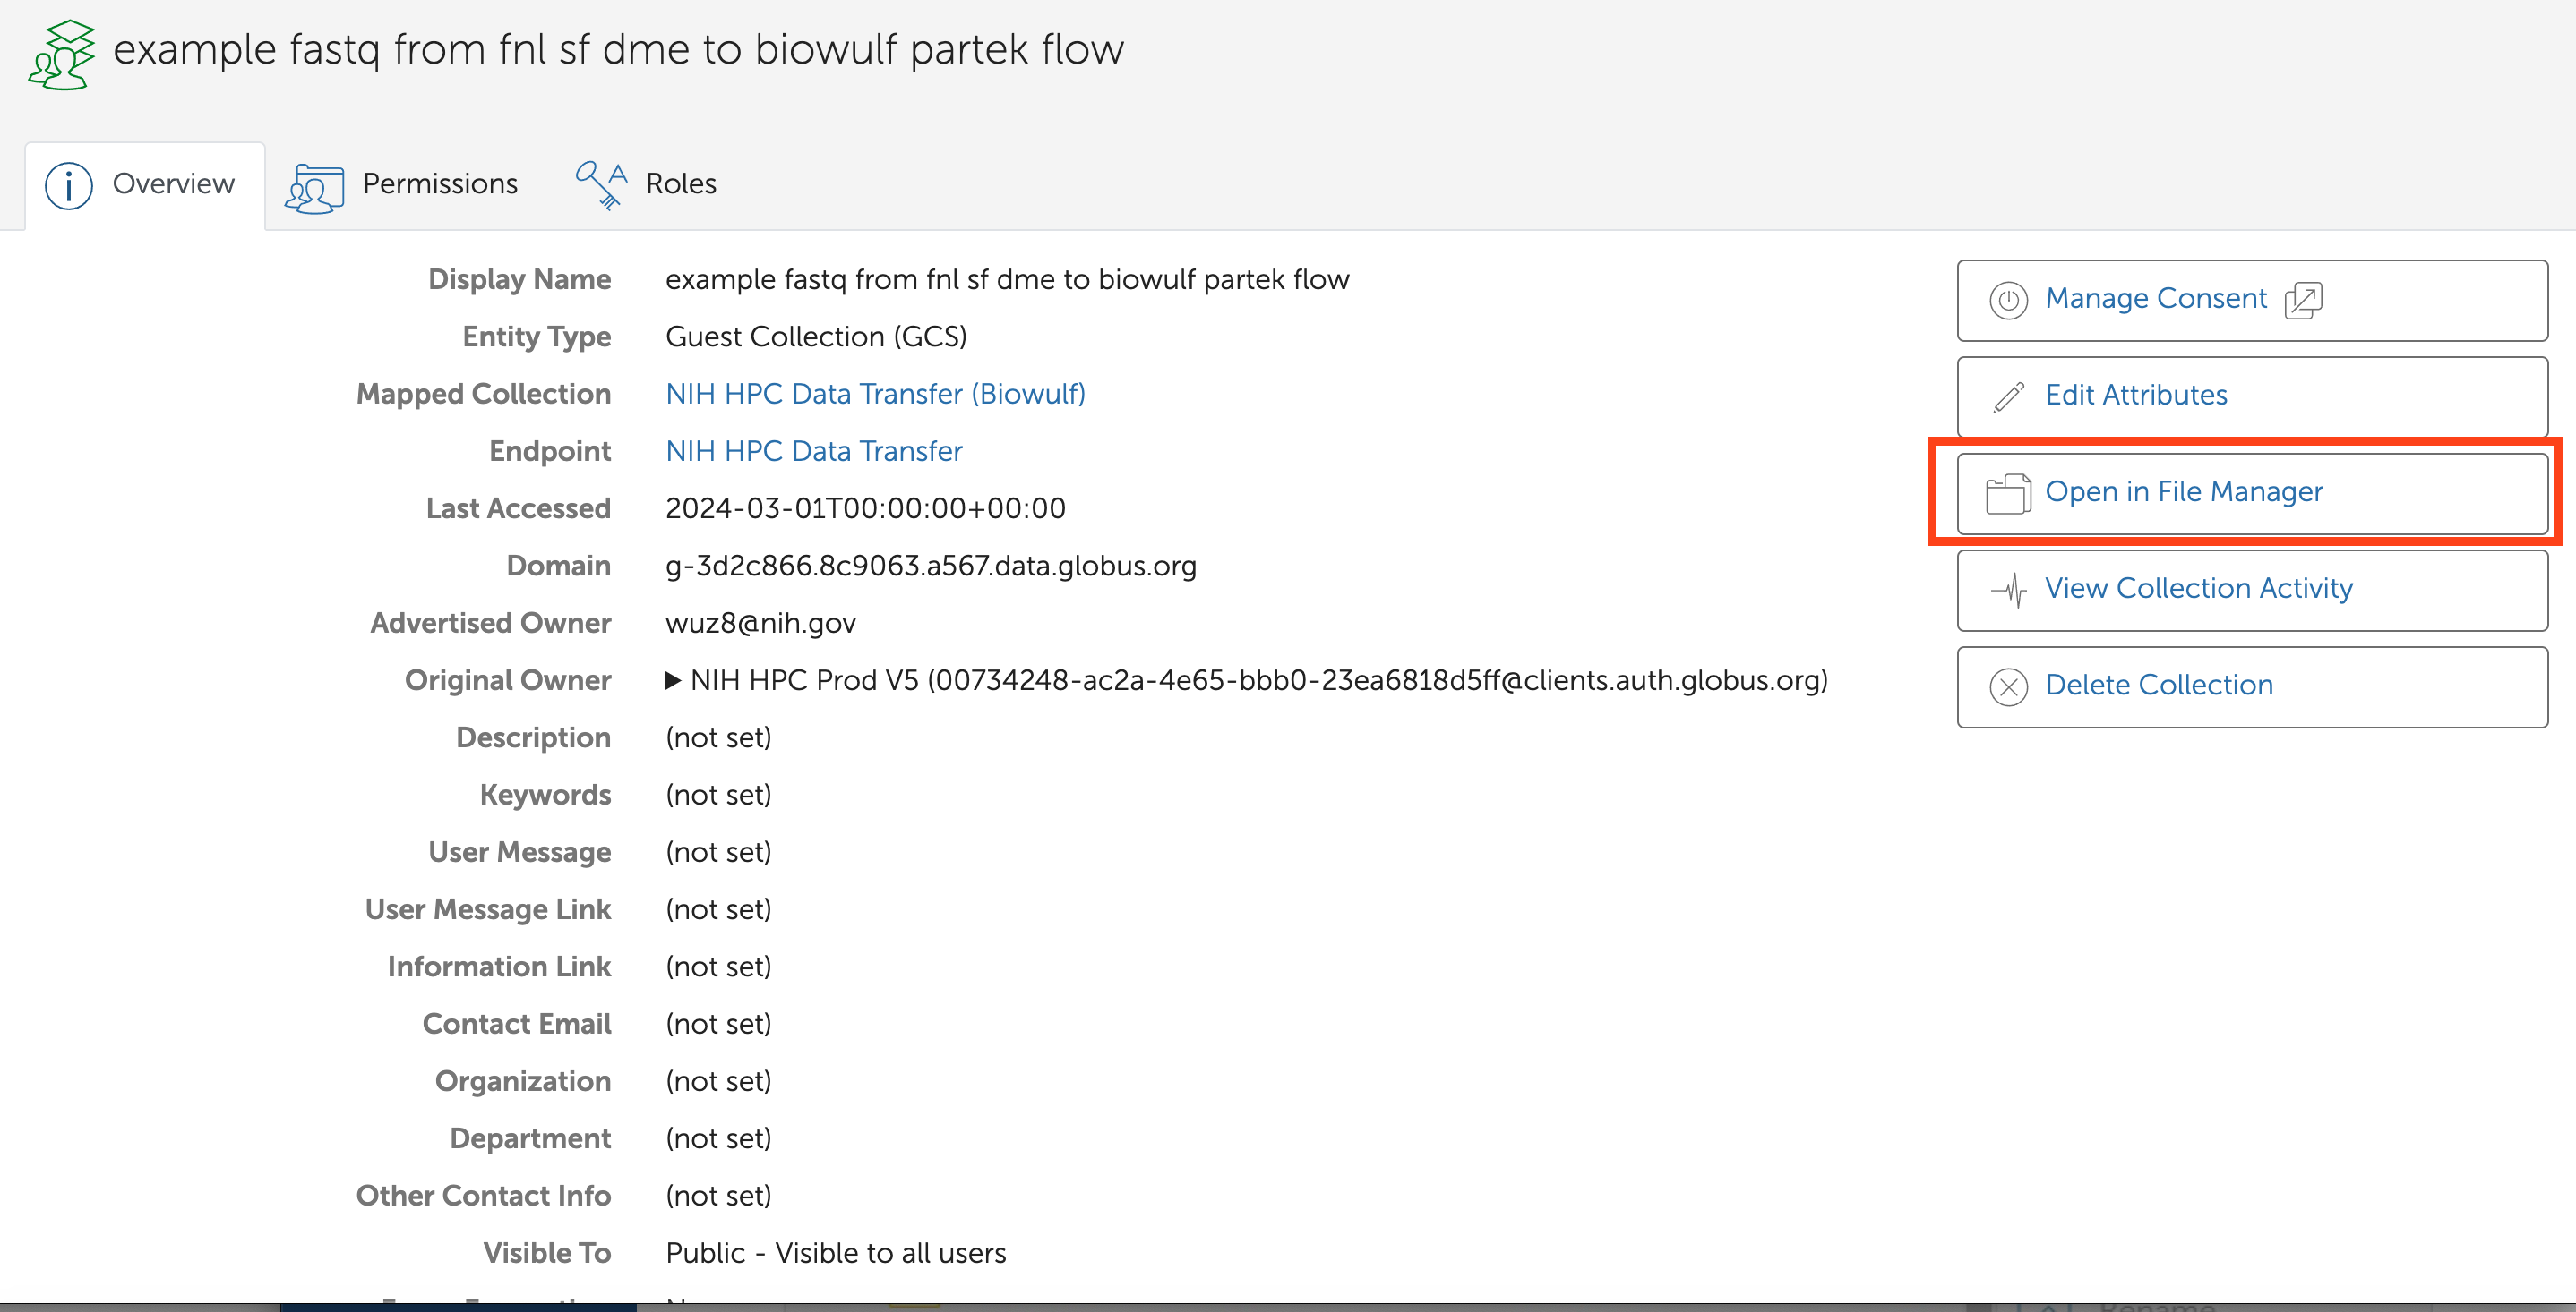Click the Open in File Manager folder icon
The height and width of the screenshot is (1312, 2576).
tap(2008, 494)
